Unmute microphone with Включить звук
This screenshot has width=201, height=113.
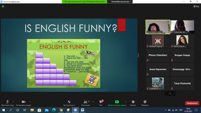coord(8,103)
